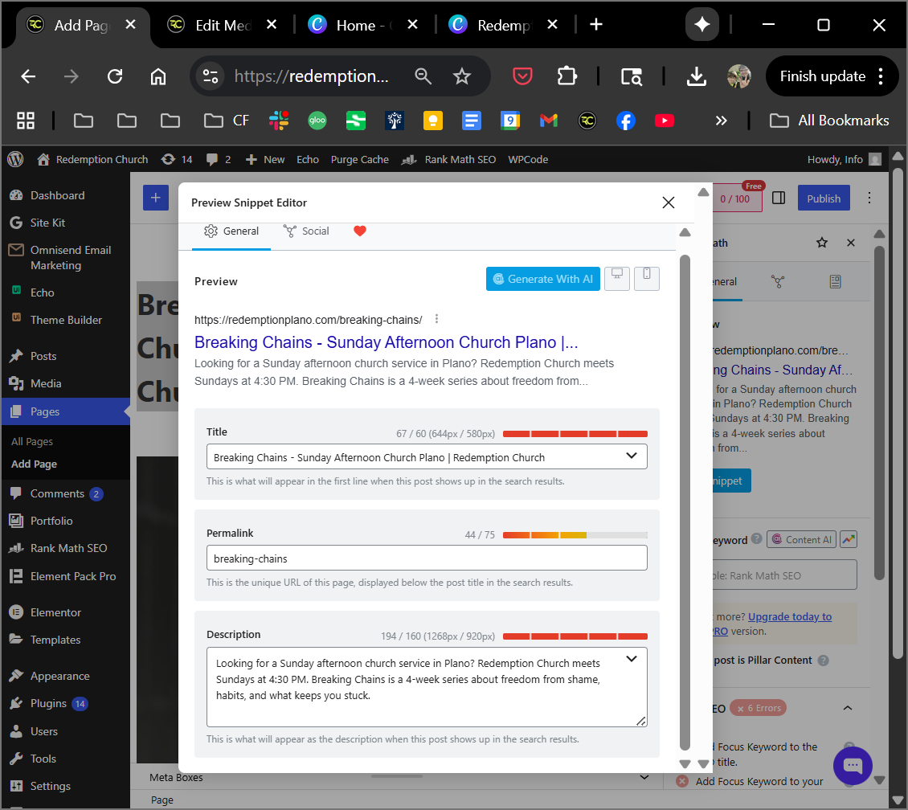Open the chat support bubble icon
This screenshot has height=810, width=908.
point(853,766)
